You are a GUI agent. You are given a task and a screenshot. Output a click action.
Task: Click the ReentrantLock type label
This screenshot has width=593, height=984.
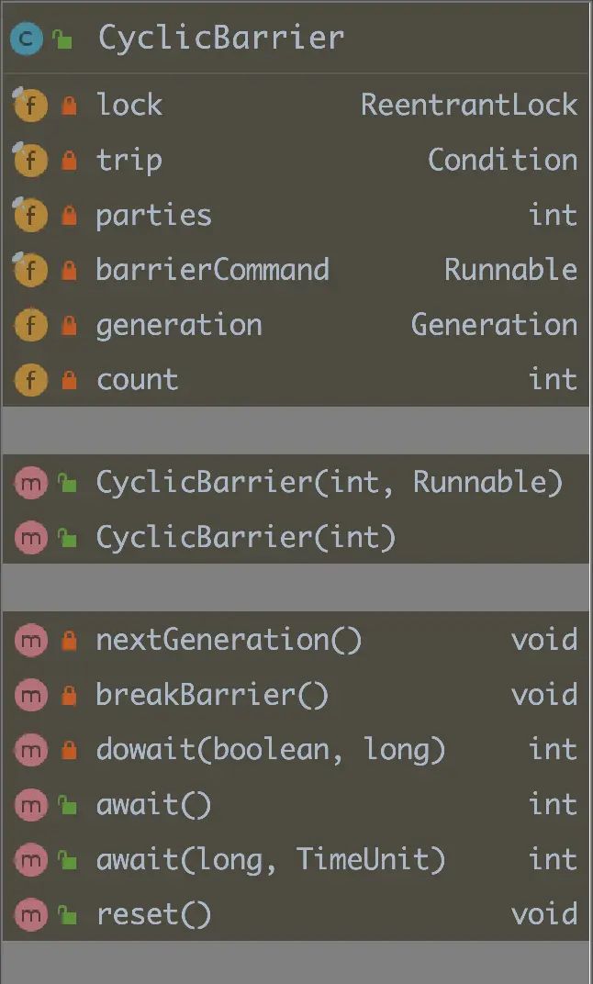click(x=469, y=105)
